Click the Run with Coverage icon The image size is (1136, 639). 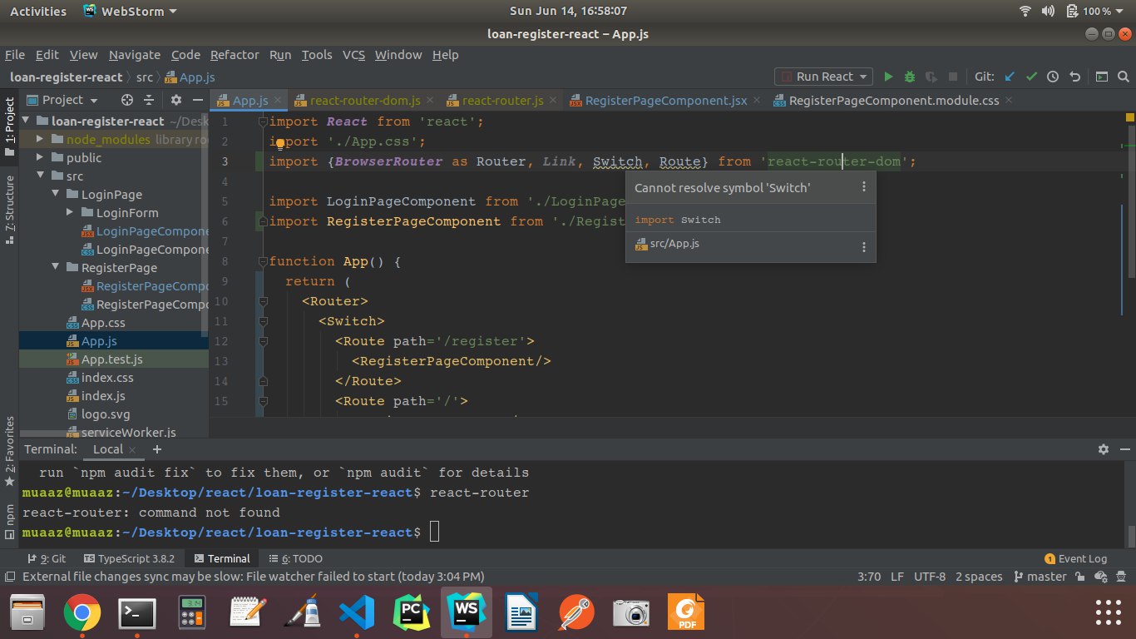[x=931, y=77]
